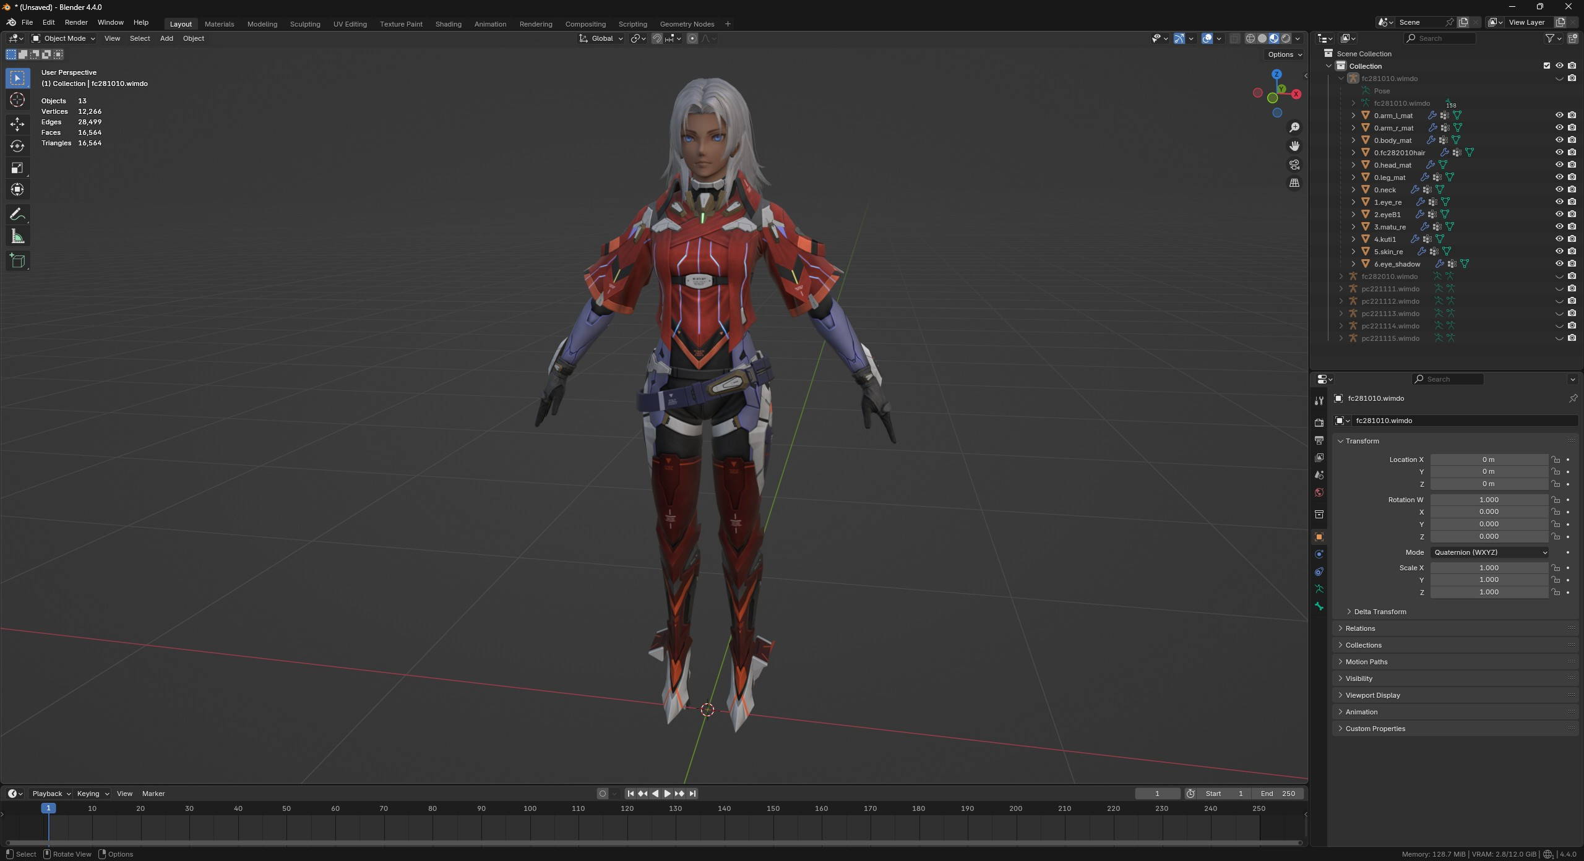Toggle the camera view icon in viewport gizmos

[x=1294, y=165]
